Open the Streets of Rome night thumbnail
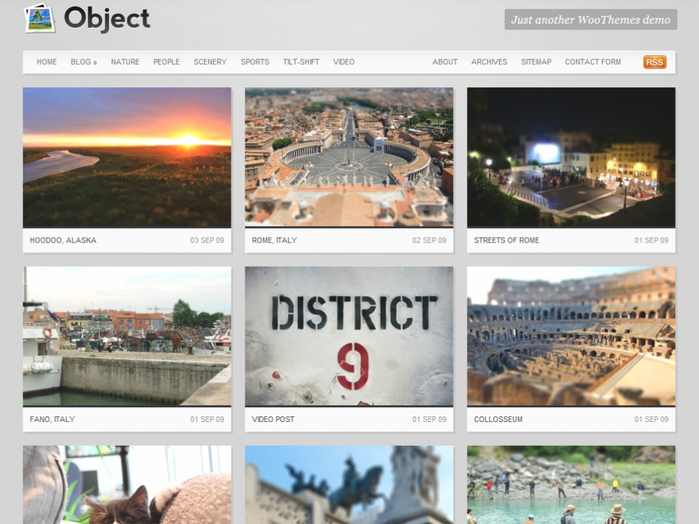Image resolution: width=699 pixels, height=524 pixels. pyautogui.click(x=571, y=157)
